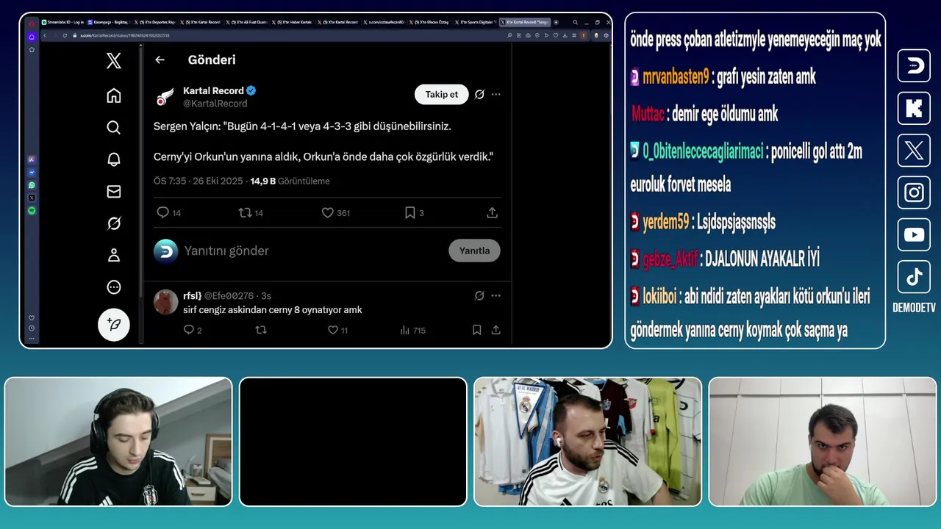
Task: Bookmark the rfsl} comment
Action: (x=476, y=331)
